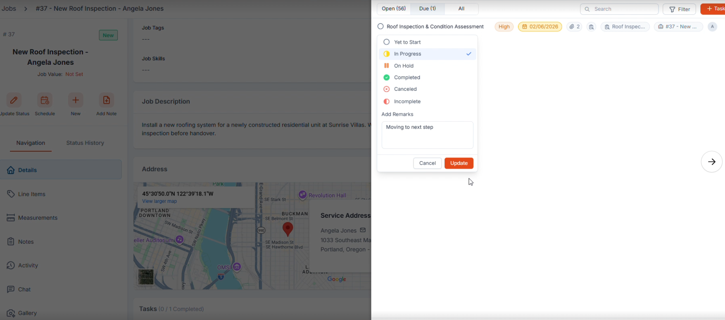
Task: Switch to the Due (1) tab
Action: coord(427,9)
